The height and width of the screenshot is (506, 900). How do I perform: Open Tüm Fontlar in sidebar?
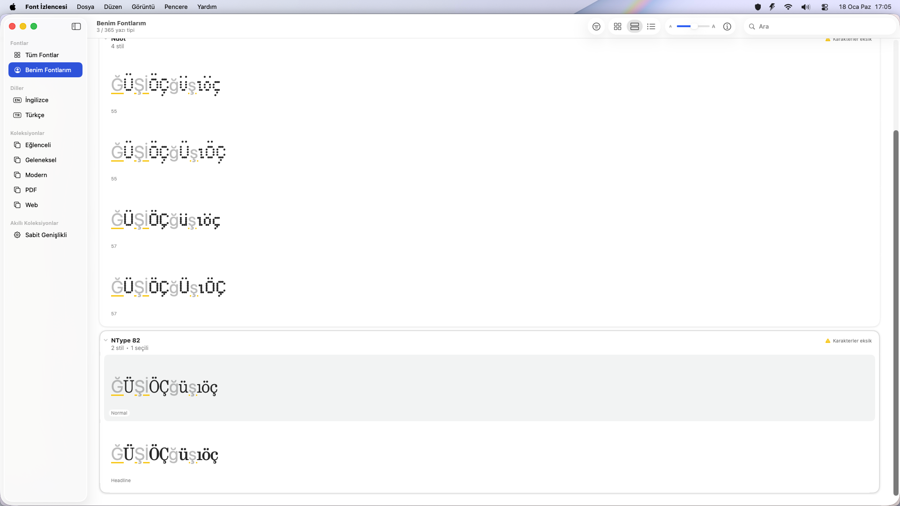click(x=42, y=55)
